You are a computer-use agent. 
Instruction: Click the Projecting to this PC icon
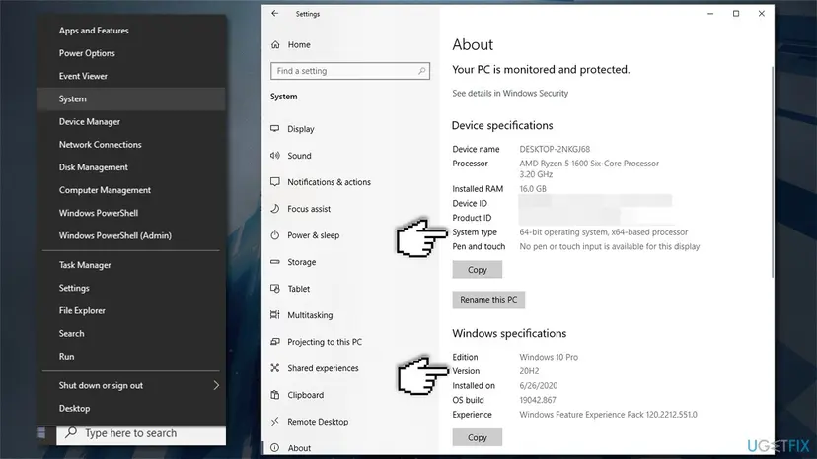pos(275,342)
